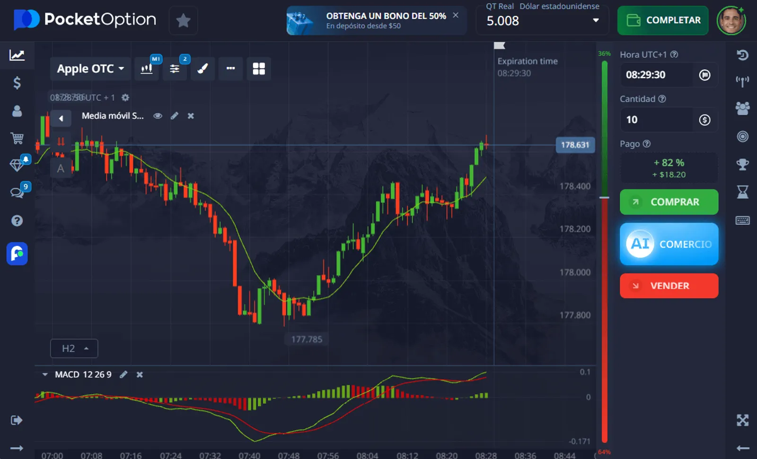This screenshot has height=459, width=757.
Task: Click the fullscreen expand icon
Action: 742,420
